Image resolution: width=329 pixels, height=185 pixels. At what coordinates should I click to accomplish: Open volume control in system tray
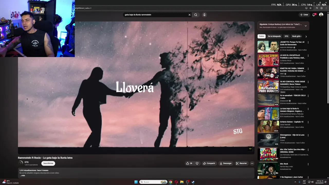(312, 182)
